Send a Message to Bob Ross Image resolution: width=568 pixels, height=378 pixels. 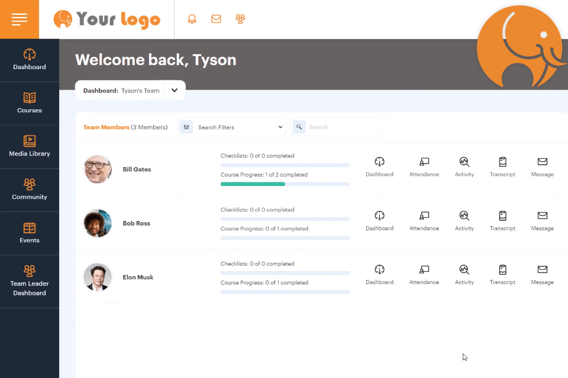[543, 221]
